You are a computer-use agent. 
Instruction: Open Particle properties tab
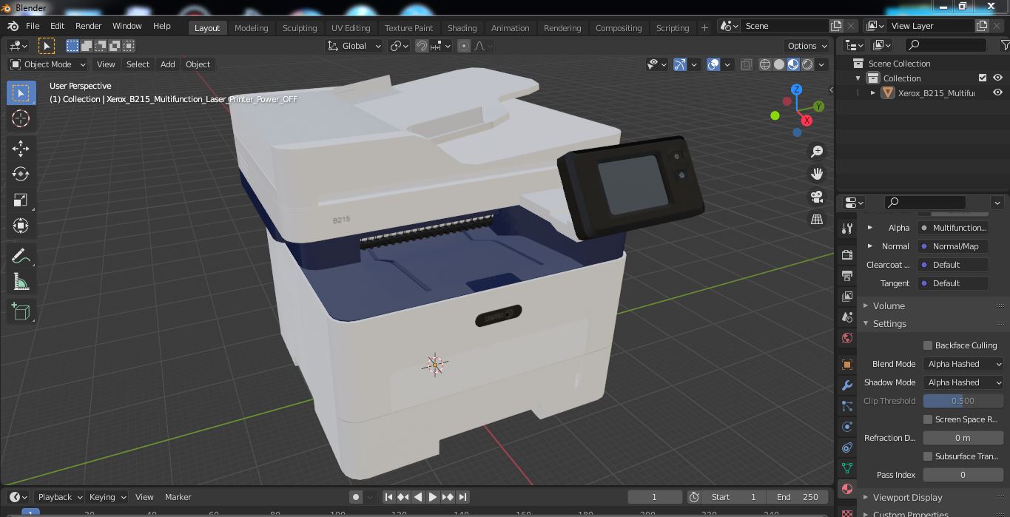[847, 406]
